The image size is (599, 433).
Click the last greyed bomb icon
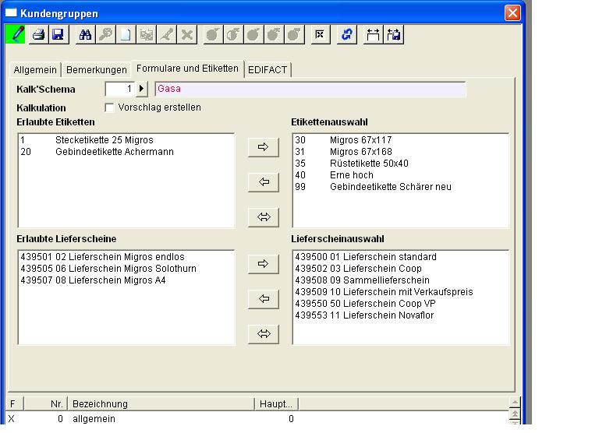[x=294, y=35]
